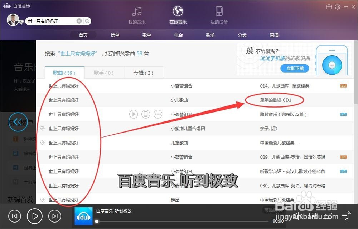Open more options for hovered song
Image resolution: width=358 pixels, height=229 pixels.
158,114
